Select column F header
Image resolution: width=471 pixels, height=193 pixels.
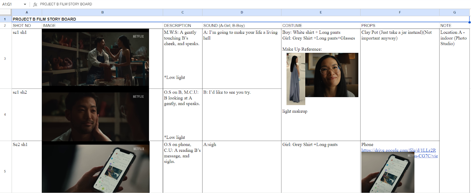click(400, 12)
